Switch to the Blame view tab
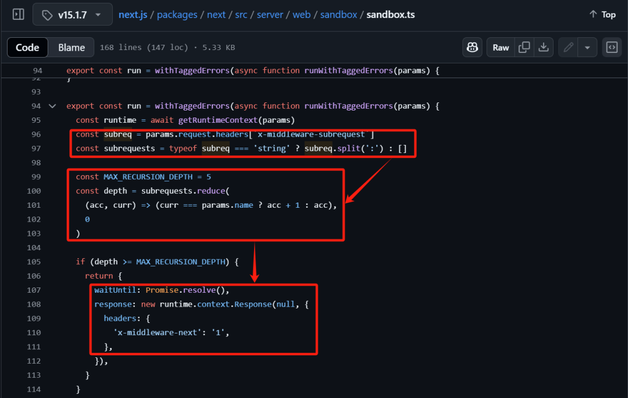 (72, 48)
